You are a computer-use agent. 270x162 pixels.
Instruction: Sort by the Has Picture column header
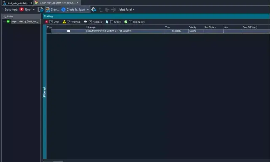(x=214, y=27)
